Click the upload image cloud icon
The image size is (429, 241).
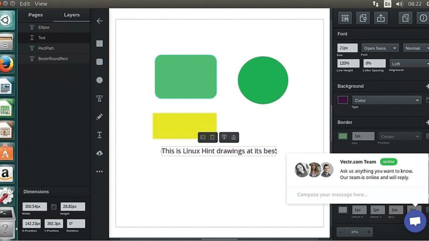[x=100, y=153]
